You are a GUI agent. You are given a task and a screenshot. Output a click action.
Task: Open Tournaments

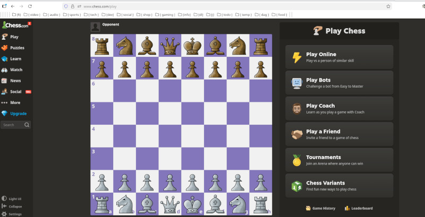339,160
